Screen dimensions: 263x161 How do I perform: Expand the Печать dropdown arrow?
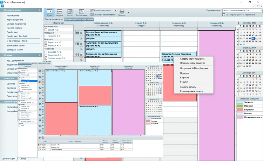click(128, 13)
